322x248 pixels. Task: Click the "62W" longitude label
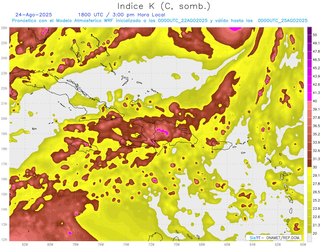click(x=278, y=244)
